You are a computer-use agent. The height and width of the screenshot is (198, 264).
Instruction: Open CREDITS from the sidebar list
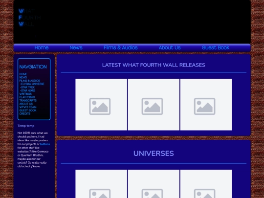[x=25, y=113]
